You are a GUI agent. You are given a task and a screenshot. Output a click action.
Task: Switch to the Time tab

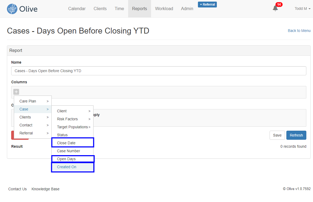(119, 9)
